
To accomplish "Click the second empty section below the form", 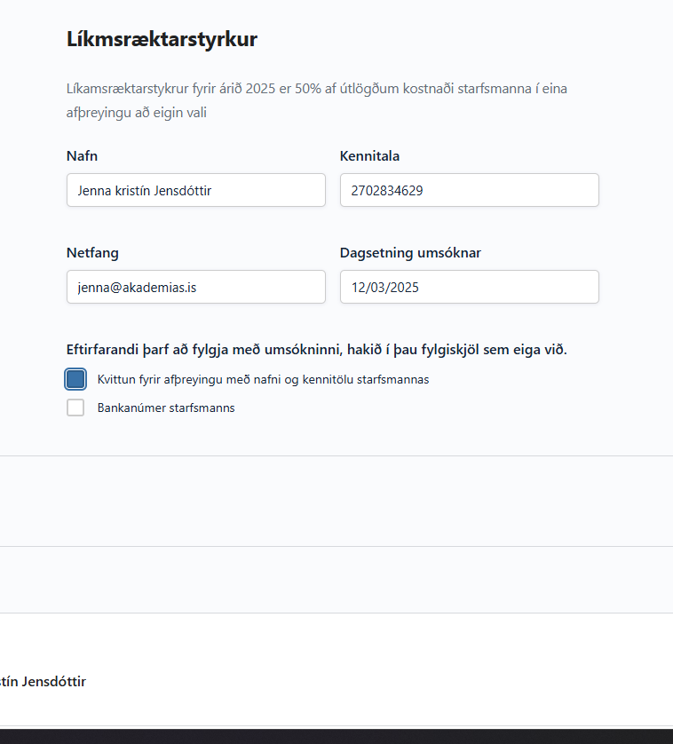I will [336, 579].
